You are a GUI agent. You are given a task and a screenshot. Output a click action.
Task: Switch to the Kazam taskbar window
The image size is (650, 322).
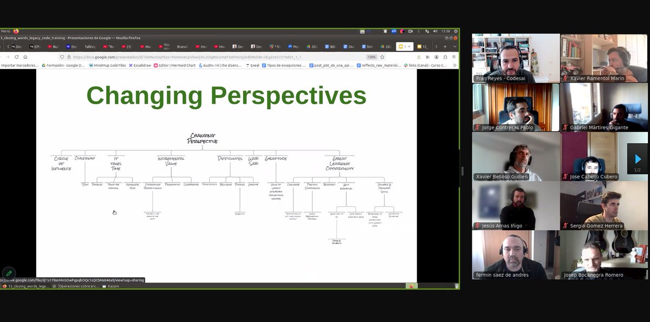109,286
